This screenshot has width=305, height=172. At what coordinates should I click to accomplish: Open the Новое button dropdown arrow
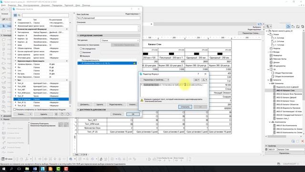pos(30,114)
